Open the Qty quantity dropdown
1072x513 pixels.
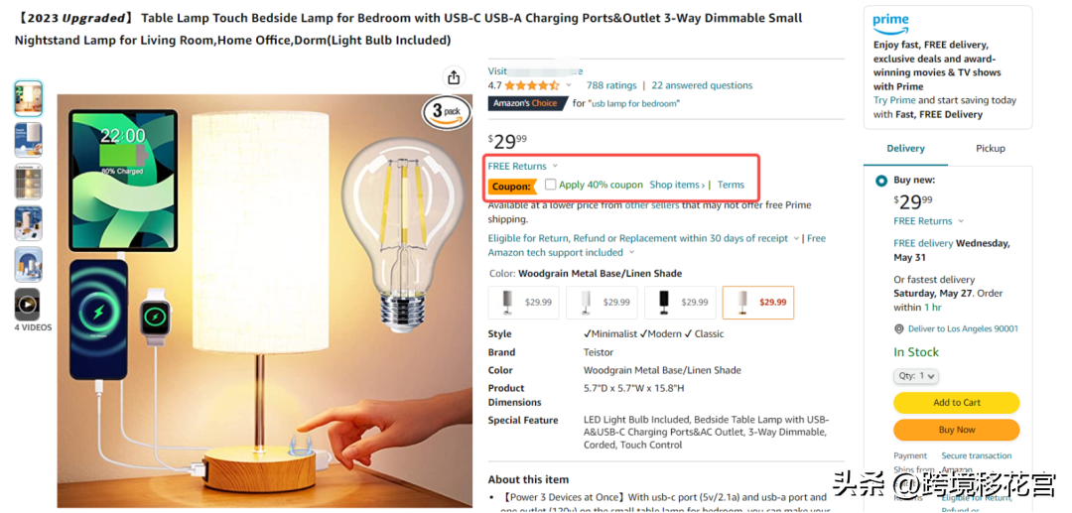[915, 376]
